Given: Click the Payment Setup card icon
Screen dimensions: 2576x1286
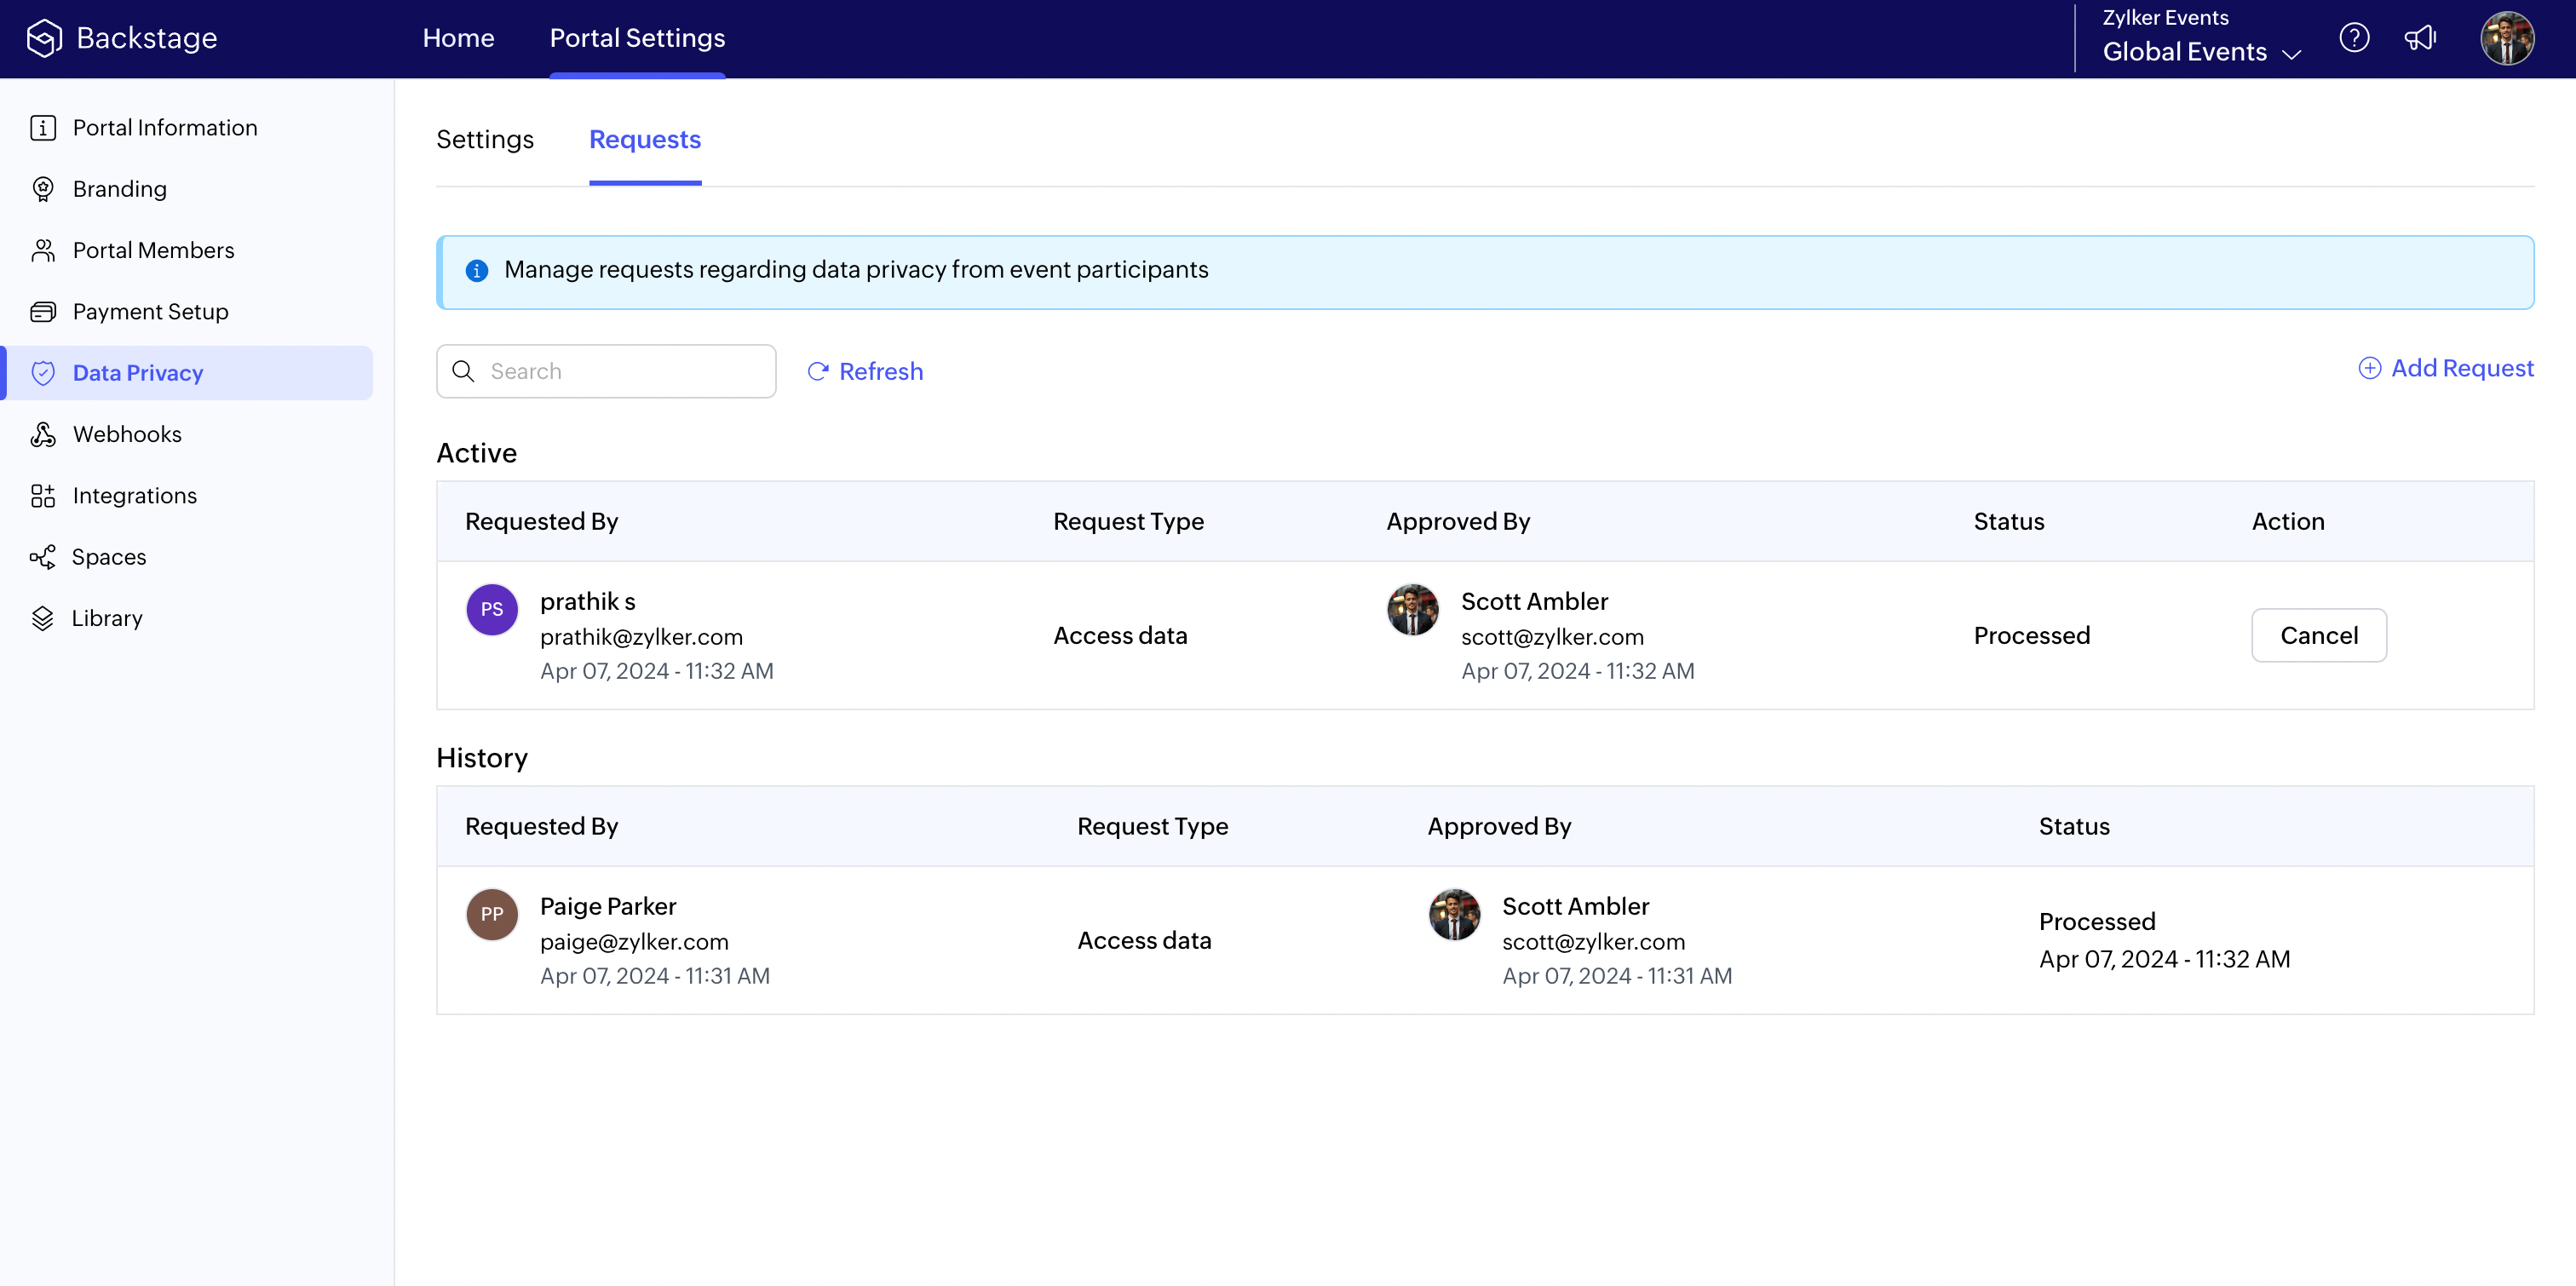Looking at the screenshot, I should coord(43,312).
